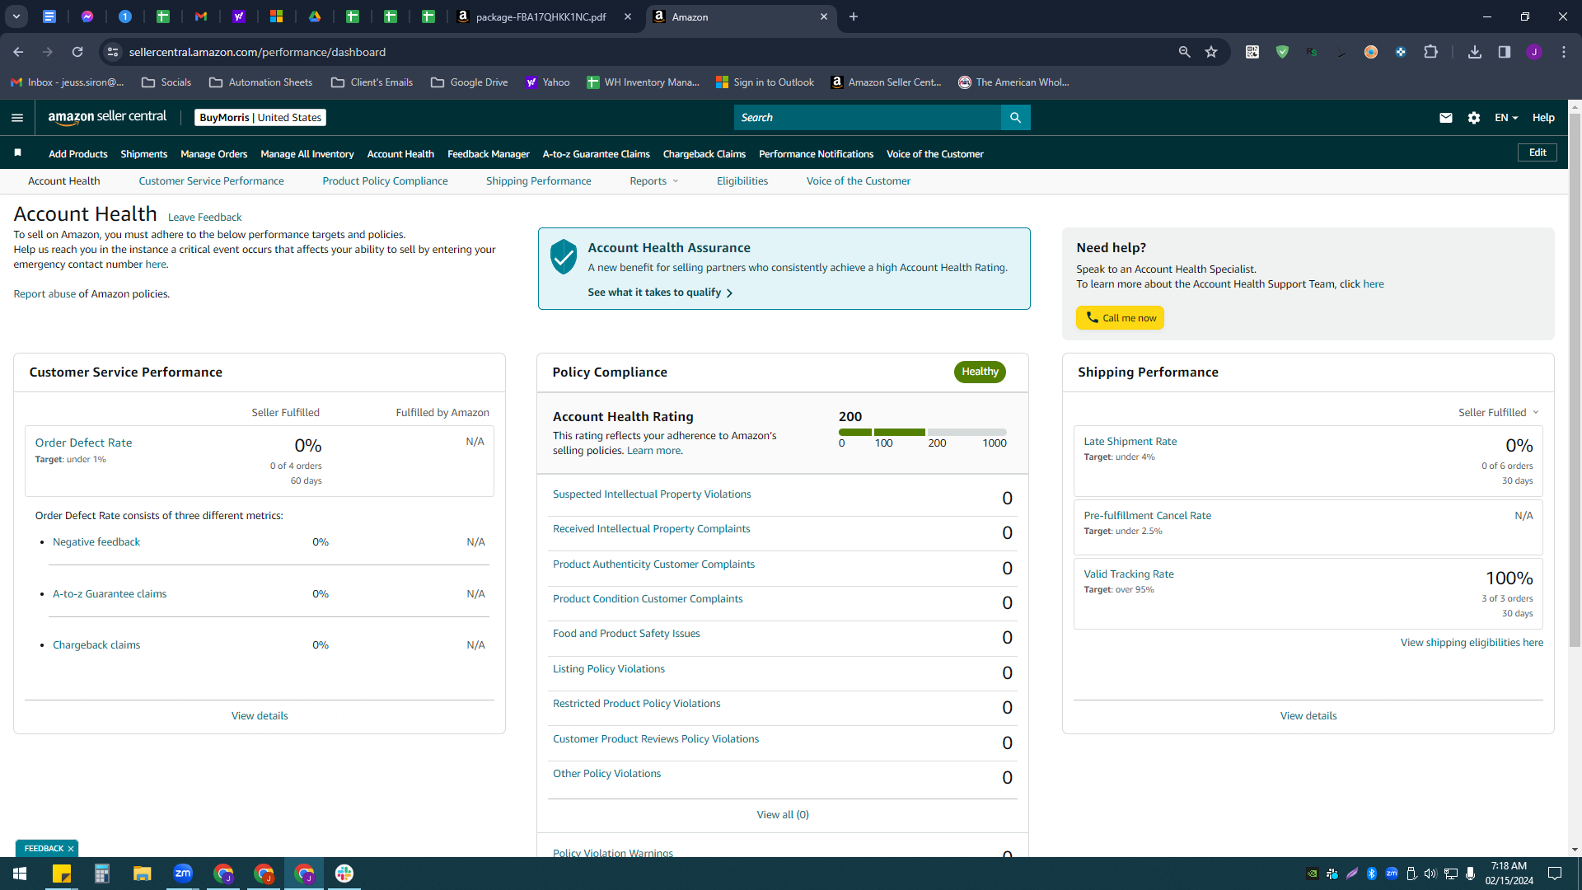Switch to Customer Service Performance tab
The image size is (1582, 890).
tap(211, 181)
